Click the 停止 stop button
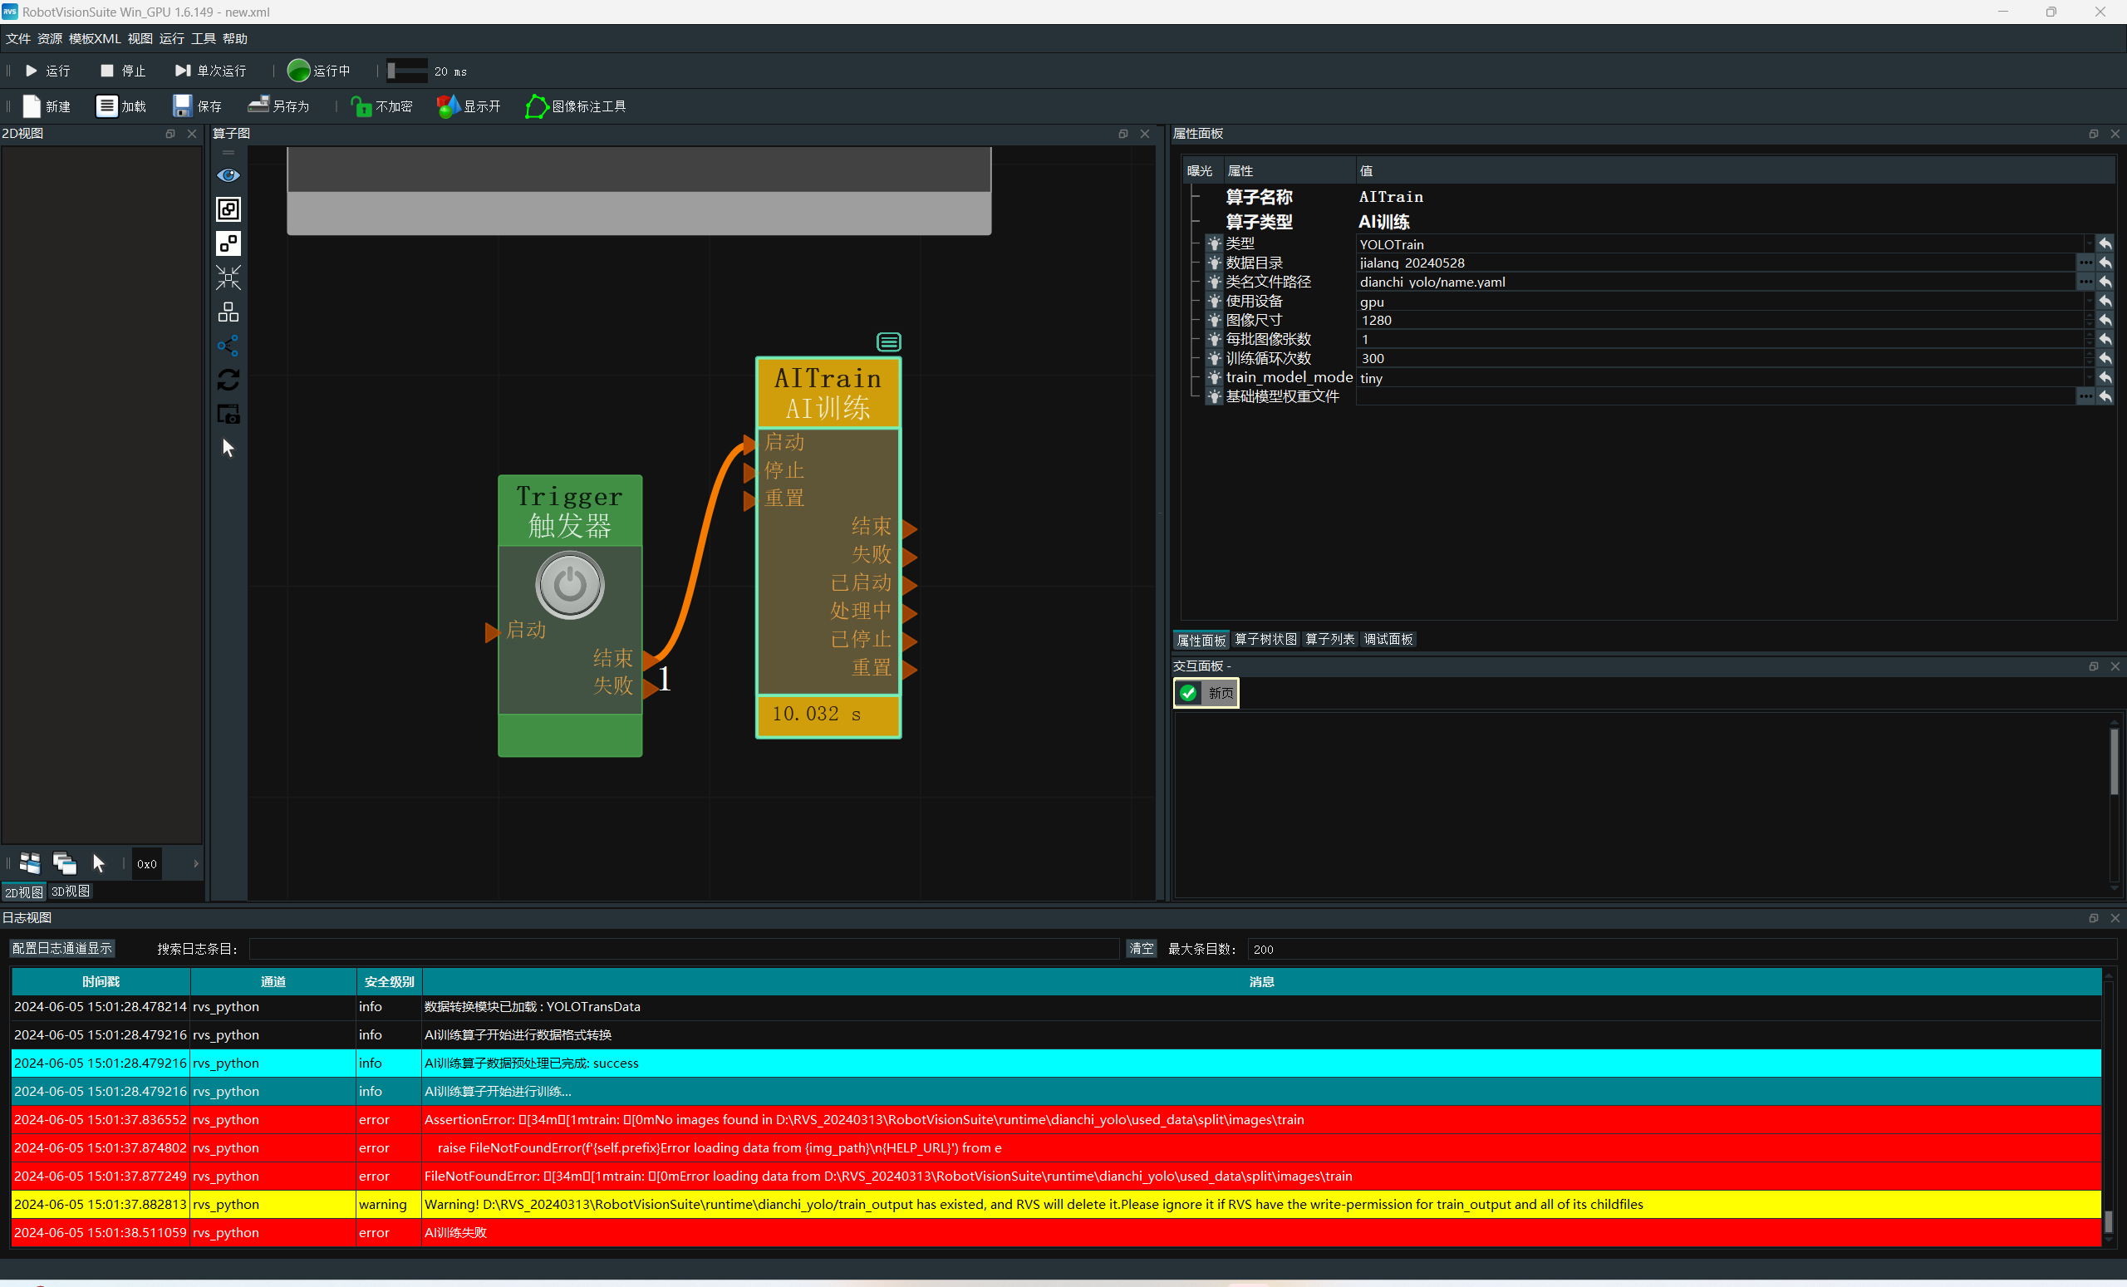Viewport: 2127px width, 1287px height. click(x=124, y=71)
